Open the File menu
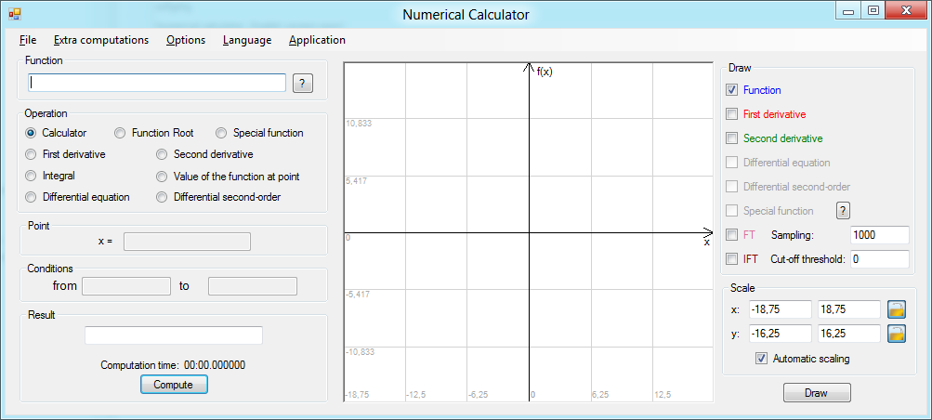The width and height of the screenshot is (932, 420). 28,40
